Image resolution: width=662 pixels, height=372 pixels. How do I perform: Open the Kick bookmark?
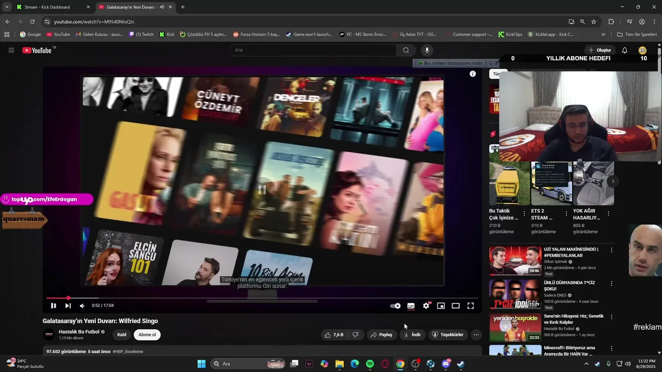coord(167,35)
